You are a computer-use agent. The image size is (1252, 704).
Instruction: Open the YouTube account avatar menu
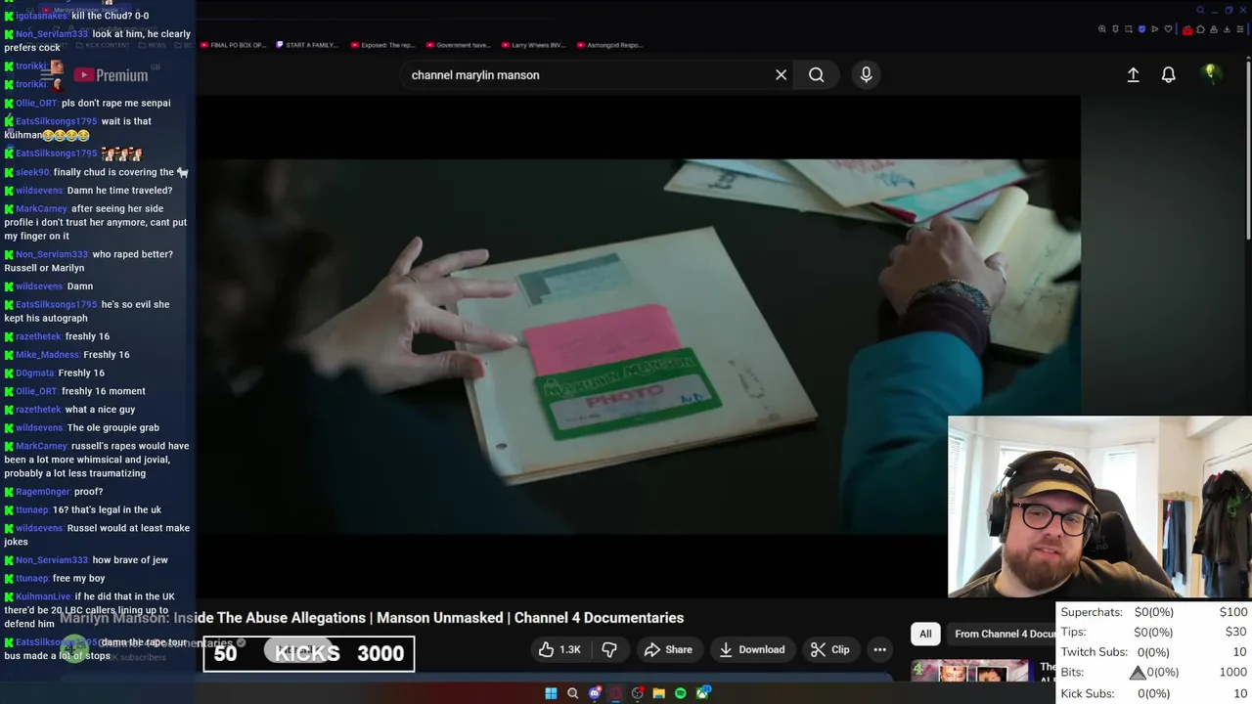tap(1211, 74)
